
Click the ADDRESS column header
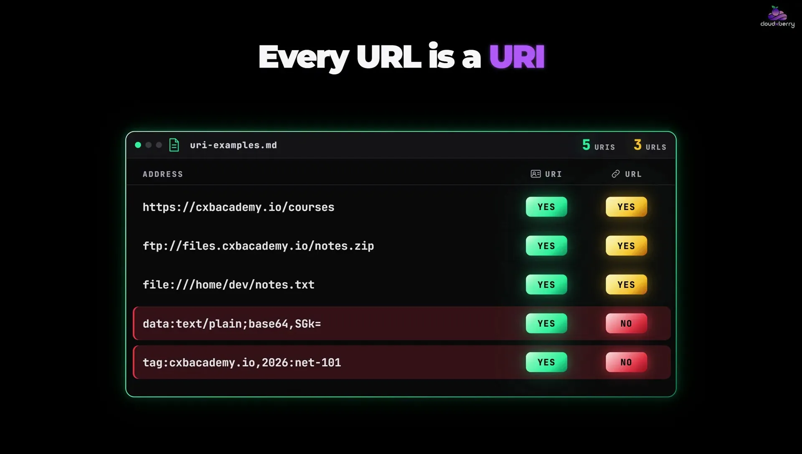(x=163, y=174)
